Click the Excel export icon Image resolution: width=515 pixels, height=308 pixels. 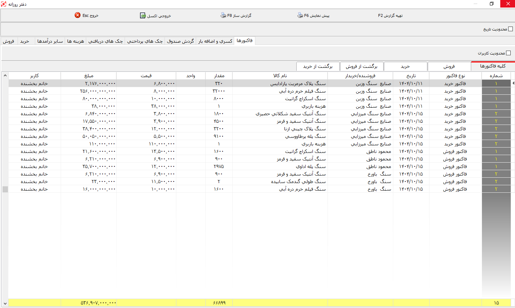[x=143, y=15]
